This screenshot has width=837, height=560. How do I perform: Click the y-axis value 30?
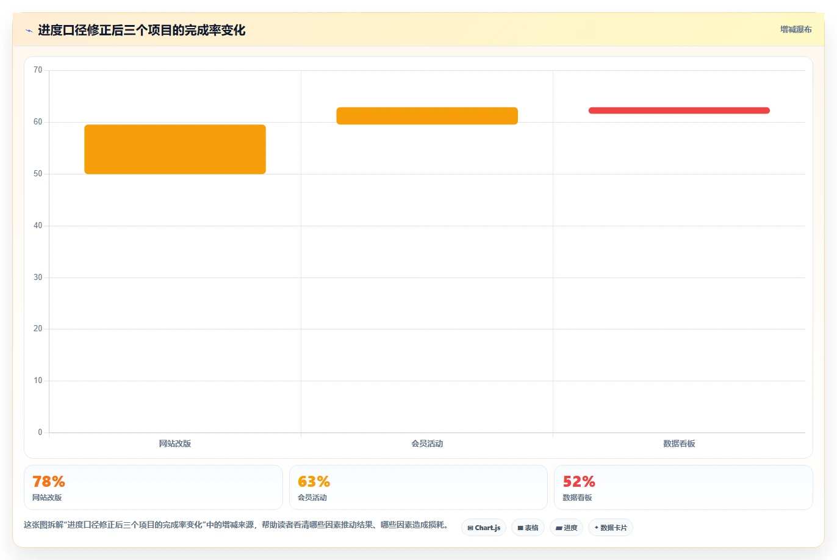point(38,278)
